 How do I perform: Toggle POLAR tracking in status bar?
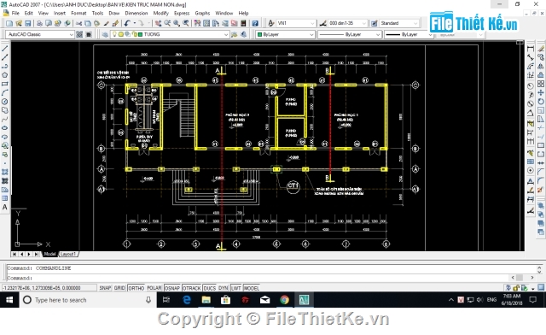click(154, 288)
